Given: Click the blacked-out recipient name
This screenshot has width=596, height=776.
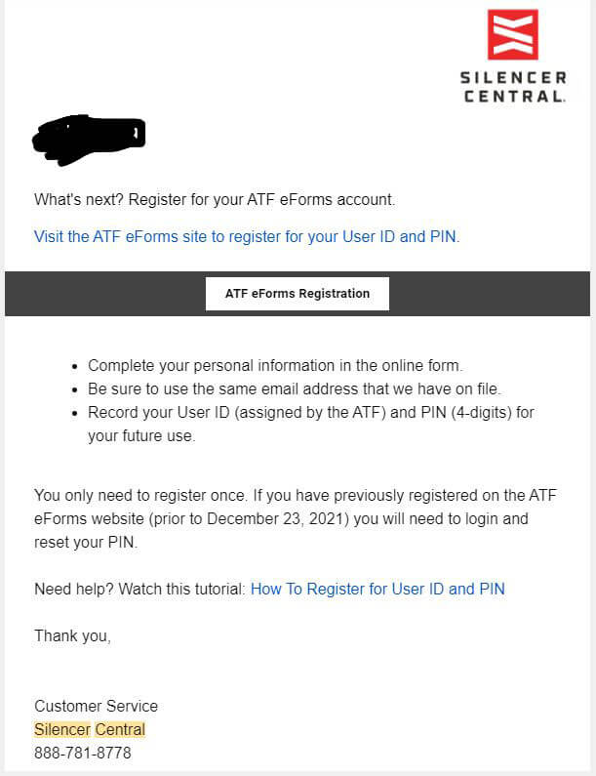Looking at the screenshot, I should tap(89, 136).
